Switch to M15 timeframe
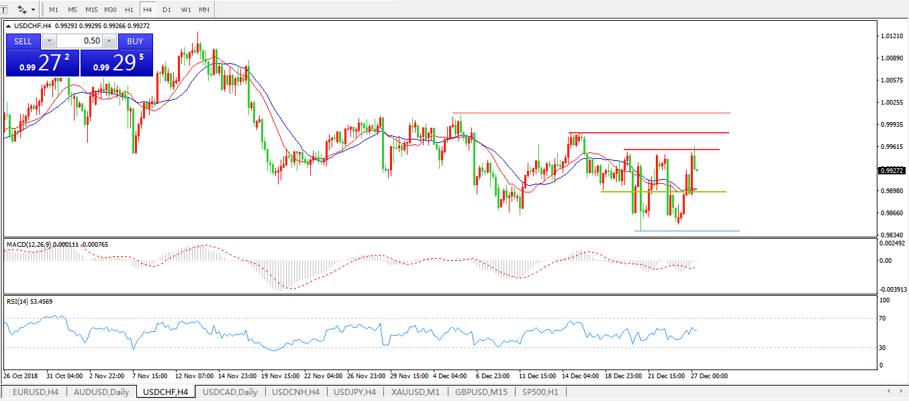The height and width of the screenshot is (401, 909). coord(91,10)
